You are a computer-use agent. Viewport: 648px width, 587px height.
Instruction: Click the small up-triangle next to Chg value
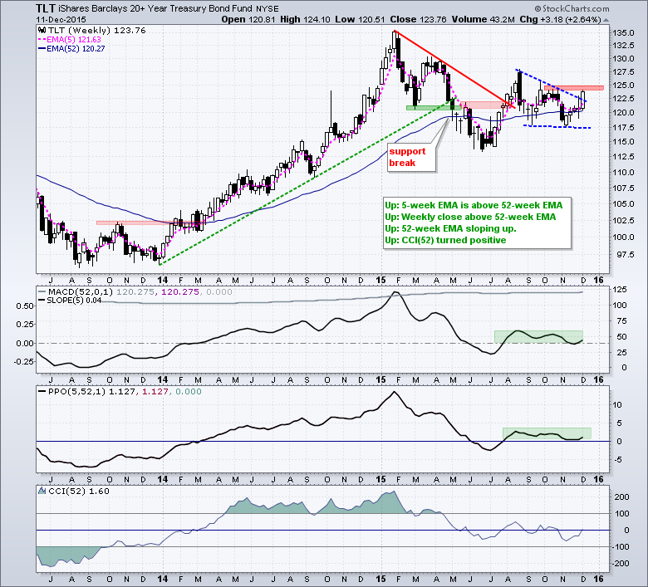pos(606,20)
